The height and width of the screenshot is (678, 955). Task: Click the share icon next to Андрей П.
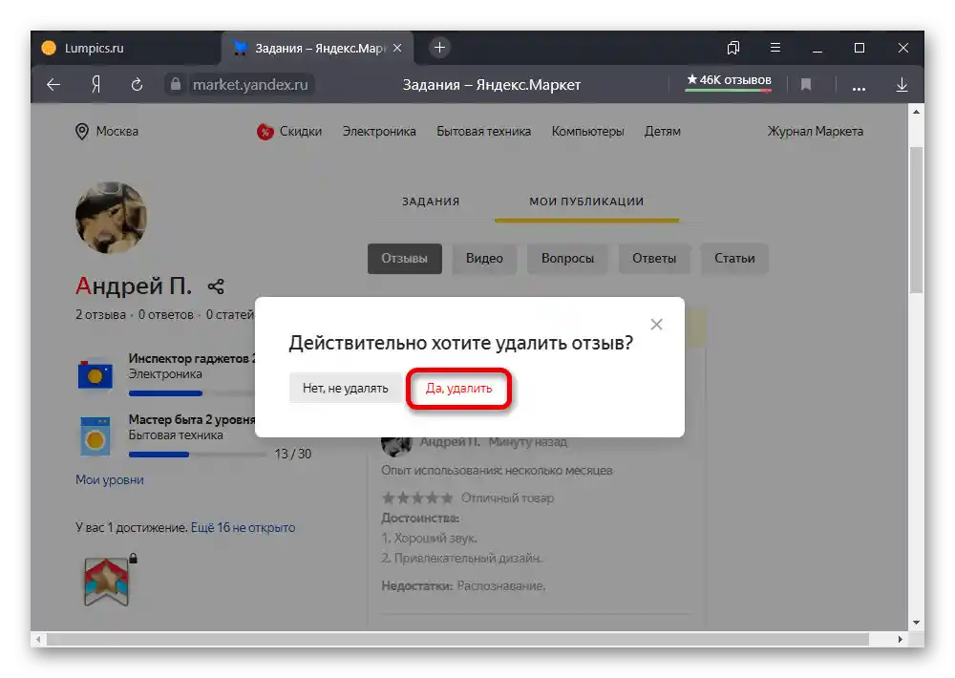[x=216, y=286]
